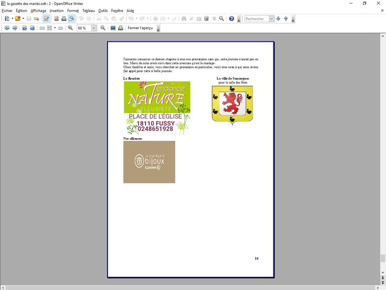The width and height of the screenshot is (386, 290).
Task: Click the Tendance Nature fleuriste image
Action: (157, 108)
